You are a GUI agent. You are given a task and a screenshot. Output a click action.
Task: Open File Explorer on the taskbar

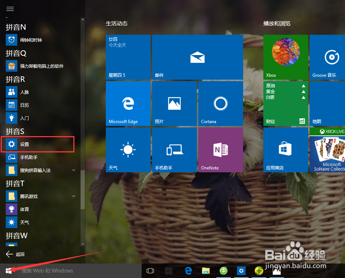click(206, 271)
